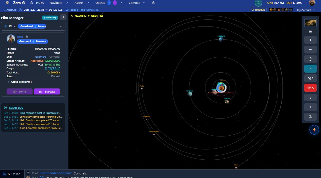Expand the Joy Account dropdown
This screenshot has height=178, width=321.
[306, 10]
